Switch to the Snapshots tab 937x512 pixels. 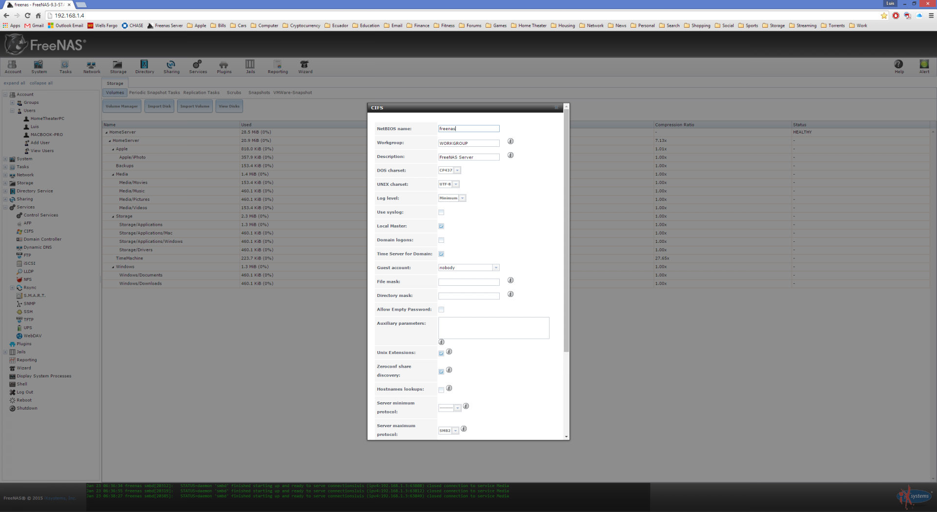click(259, 93)
